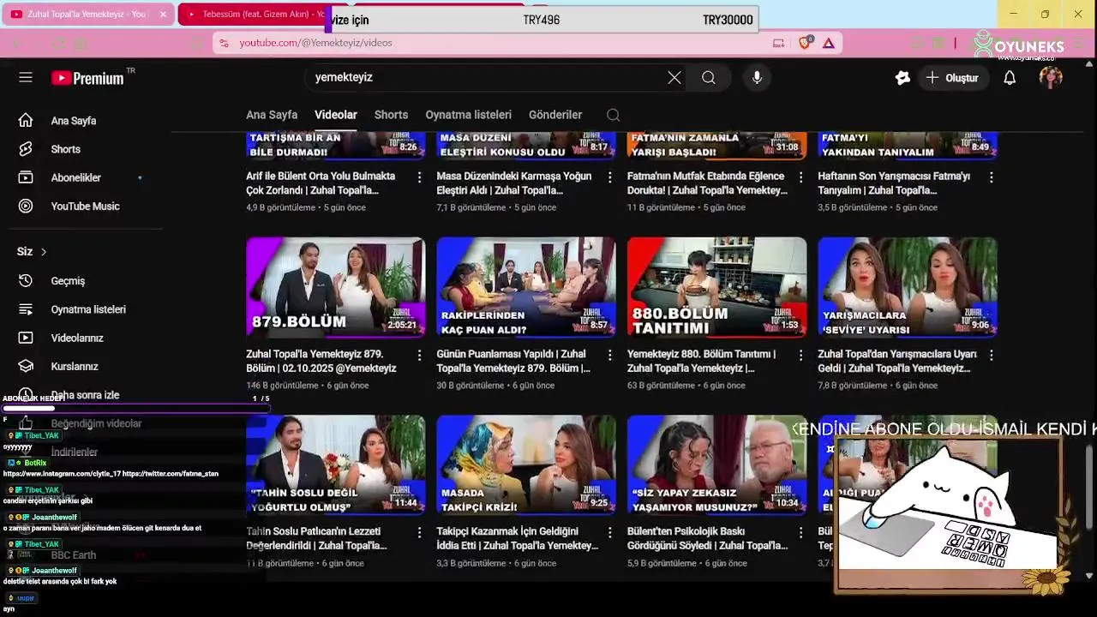Open Tahin Soslu Patlıcan'ın Lezzeti title
Viewport: 1097px width, 617px height.
click(x=316, y=538)
